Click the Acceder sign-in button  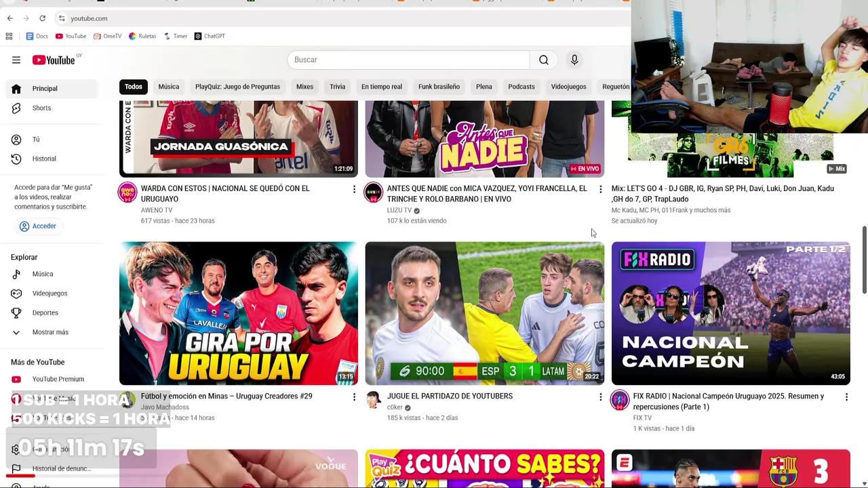point(38,226)
